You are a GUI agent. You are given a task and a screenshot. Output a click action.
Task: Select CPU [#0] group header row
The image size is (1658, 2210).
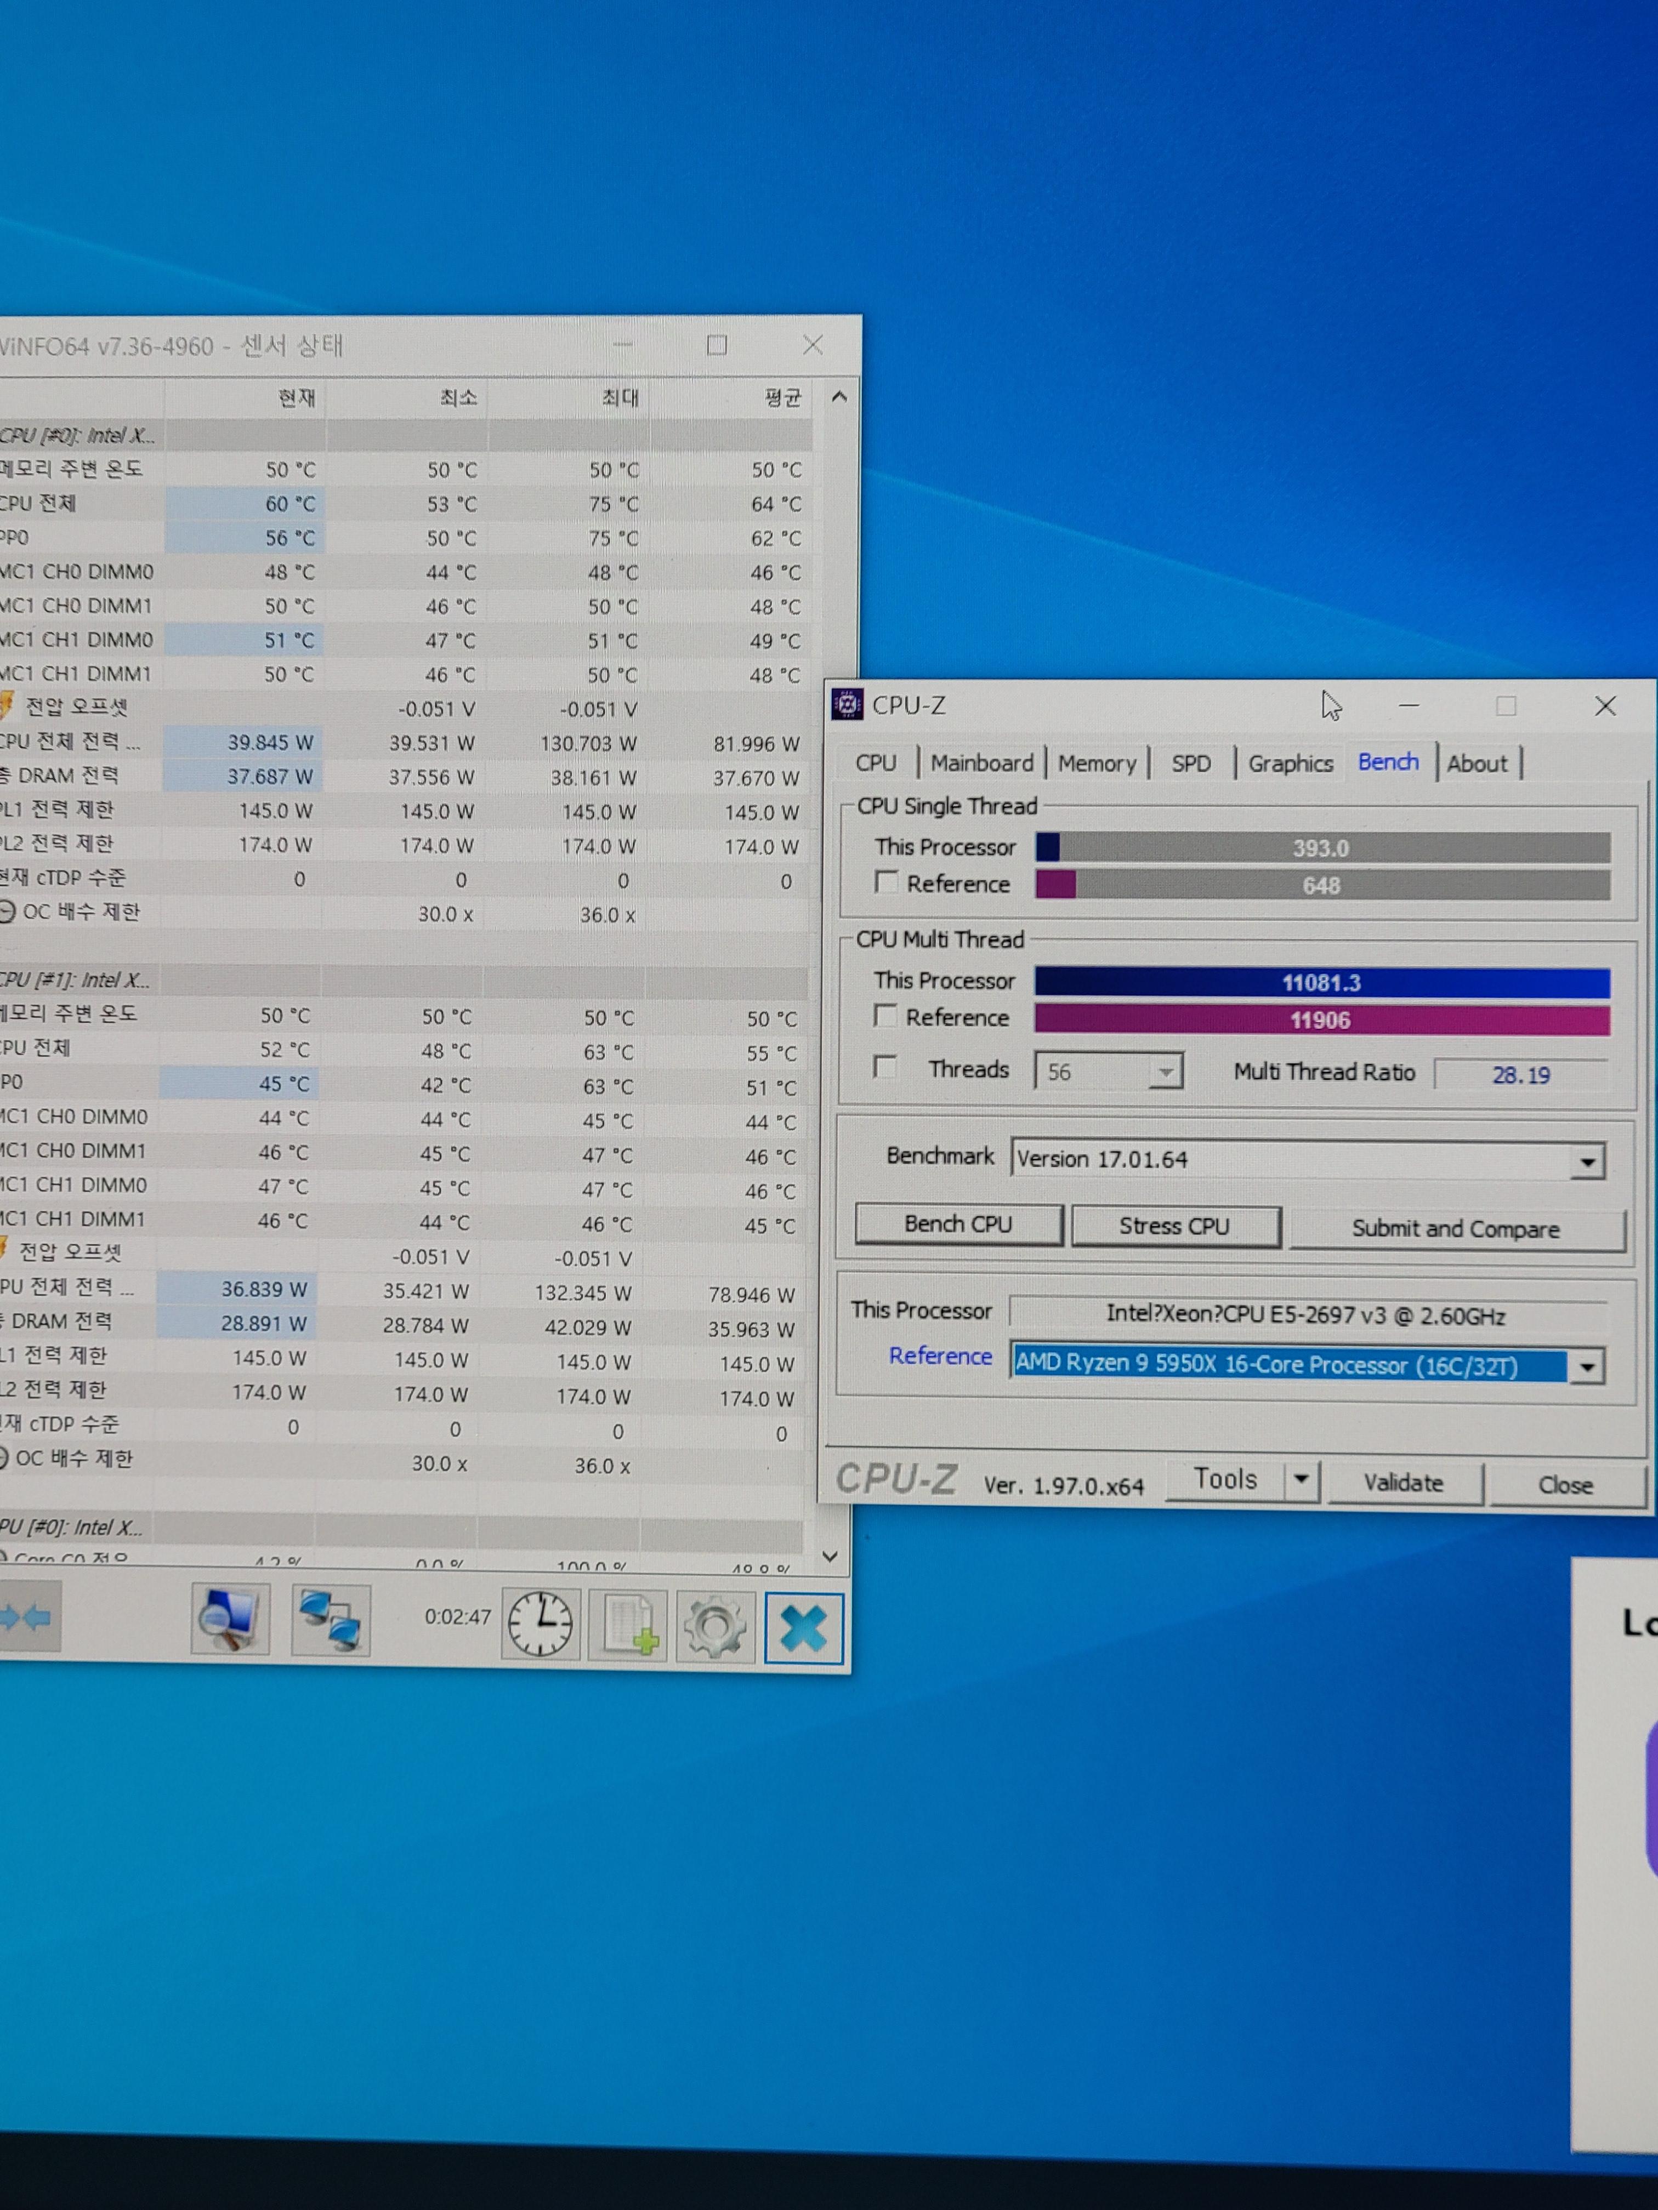[x=405, y=436]
